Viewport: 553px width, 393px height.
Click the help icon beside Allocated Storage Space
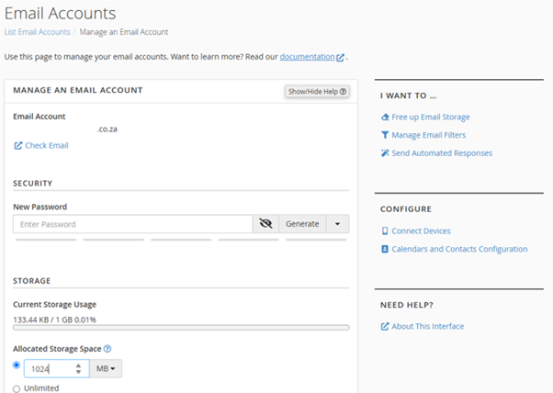click(x=107, y=349)
